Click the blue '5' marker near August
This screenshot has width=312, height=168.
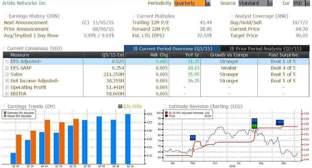point(254,121)
